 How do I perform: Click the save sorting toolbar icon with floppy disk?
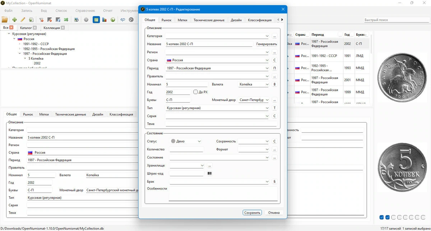coord(58,20)
